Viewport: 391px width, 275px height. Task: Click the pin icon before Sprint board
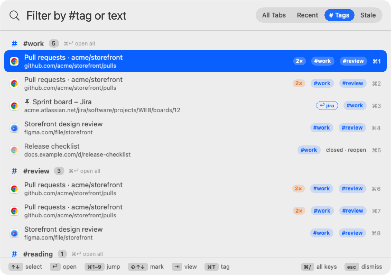(x=27, y=102)
